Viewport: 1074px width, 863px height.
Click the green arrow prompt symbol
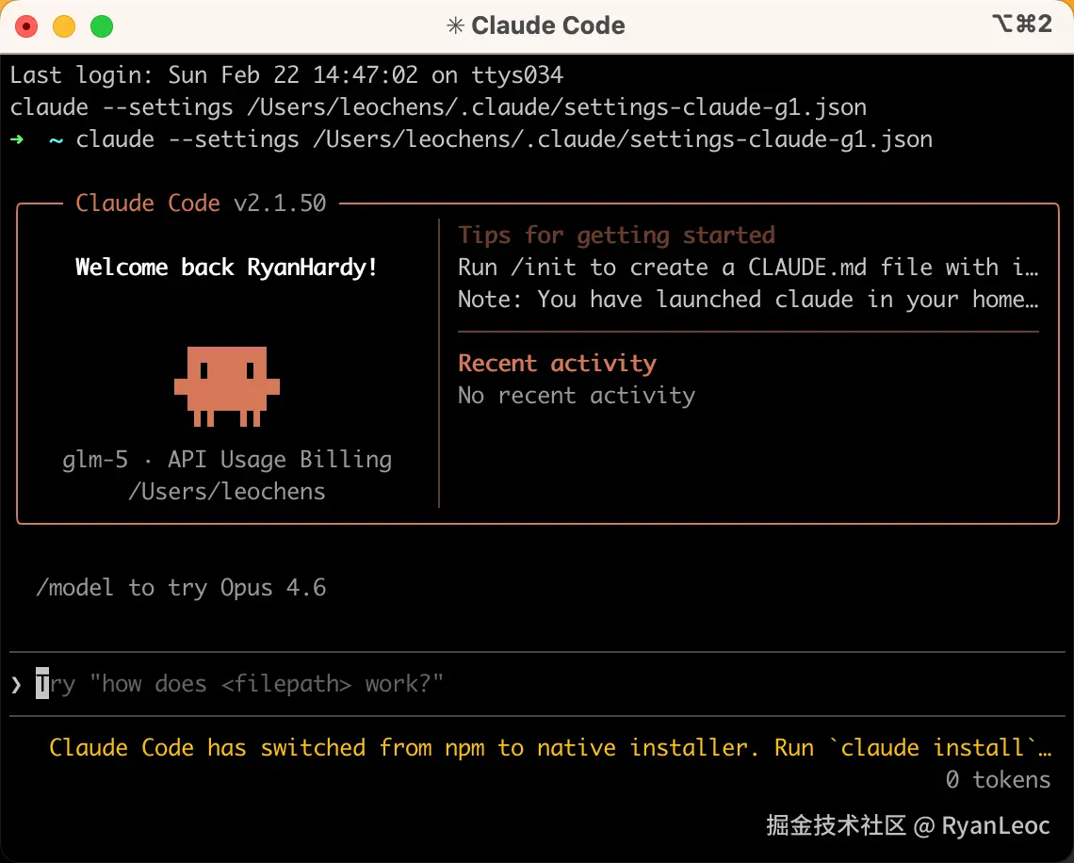click(x=18, y=140)
